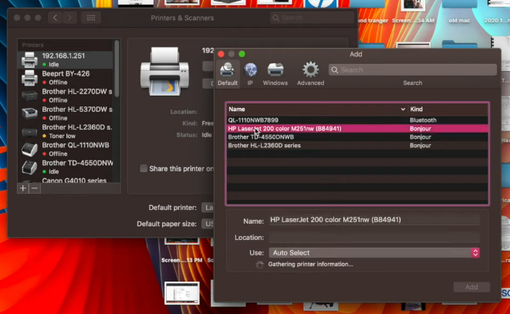Switch to the IP globe tab
510x314 pixels.
click(250, 74)
